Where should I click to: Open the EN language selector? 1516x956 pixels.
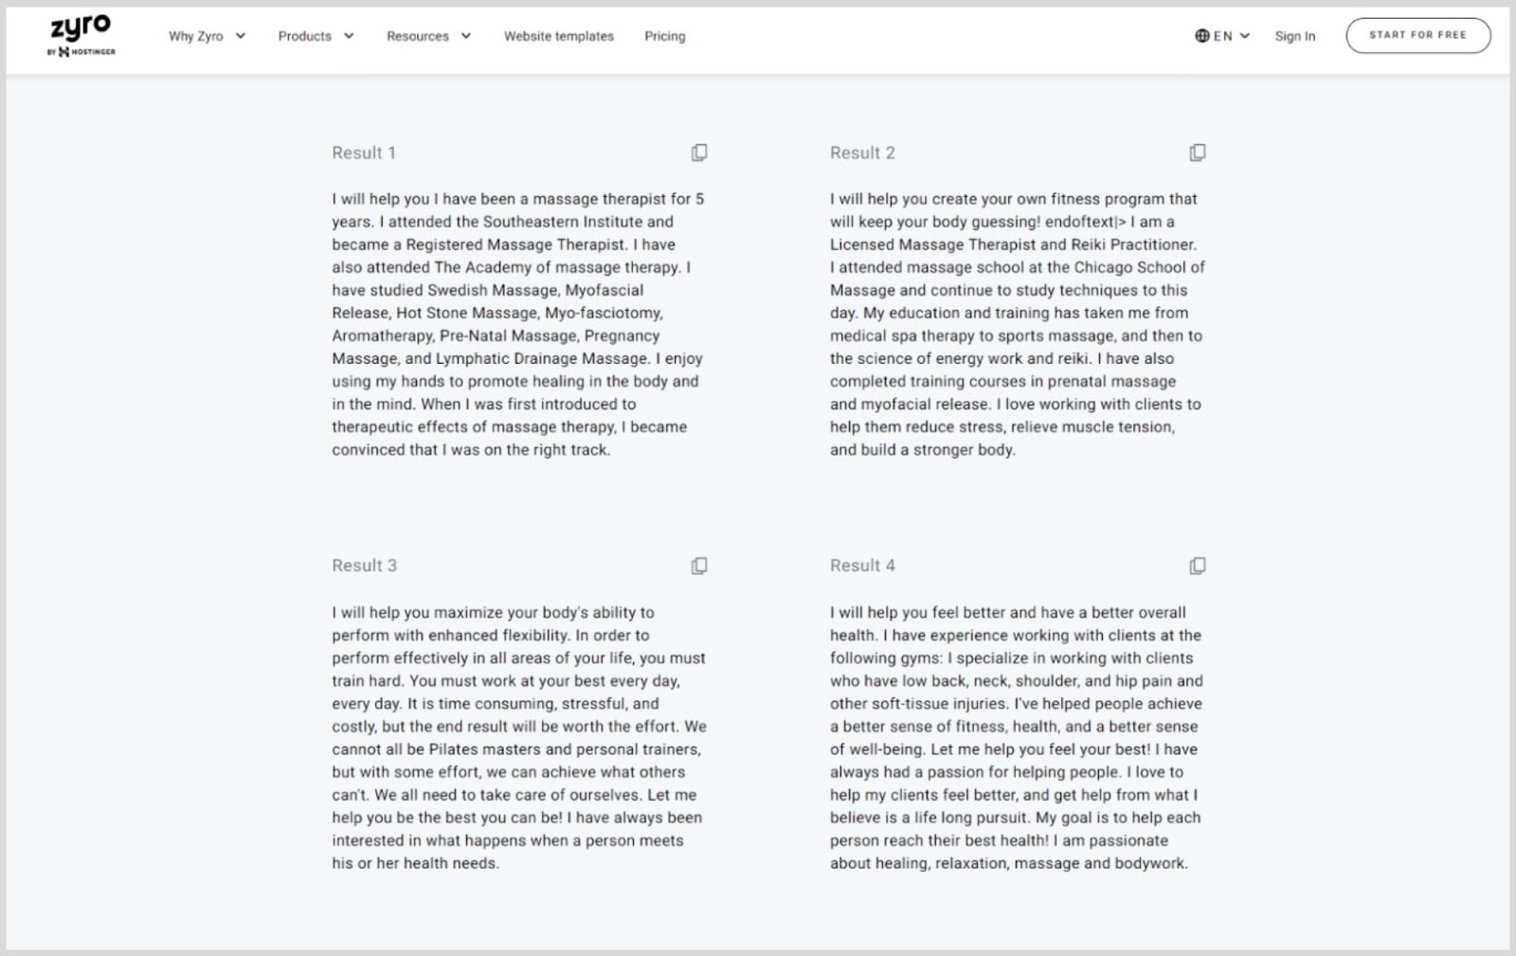pyautogui.click(x=1223, y=36)
